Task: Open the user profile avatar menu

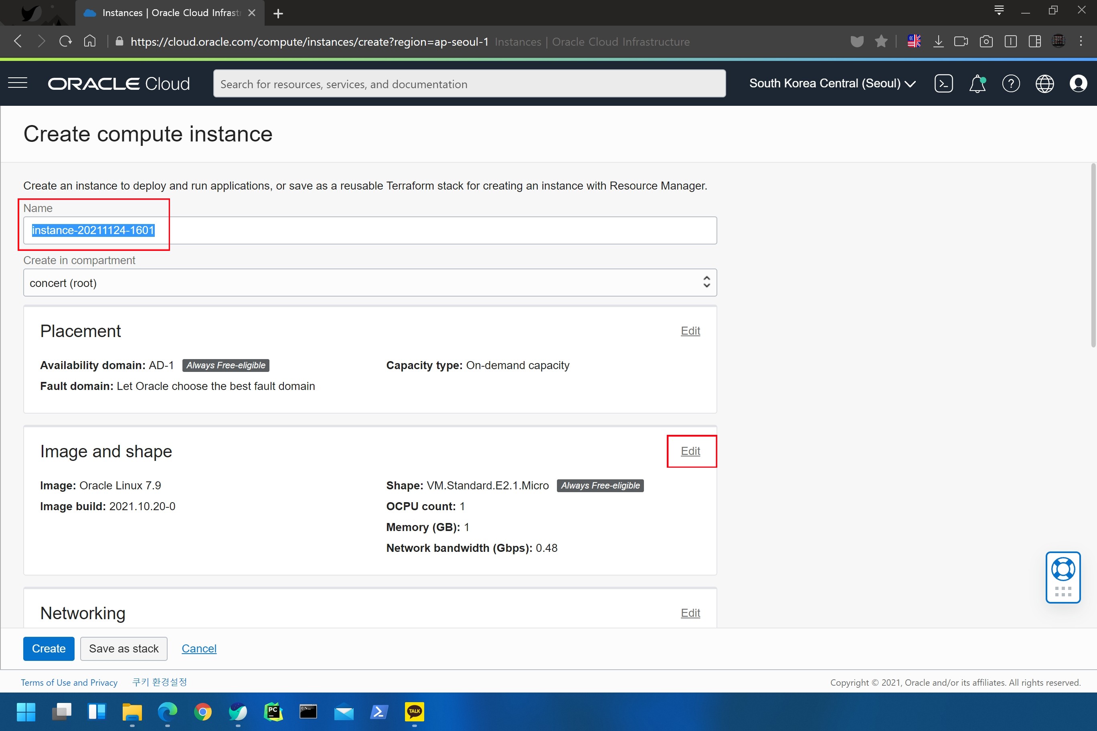Action: [x=1078, y=83]
